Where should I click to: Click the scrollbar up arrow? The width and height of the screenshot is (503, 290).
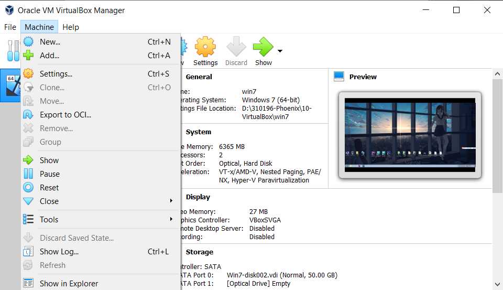[x=497, y=74]
